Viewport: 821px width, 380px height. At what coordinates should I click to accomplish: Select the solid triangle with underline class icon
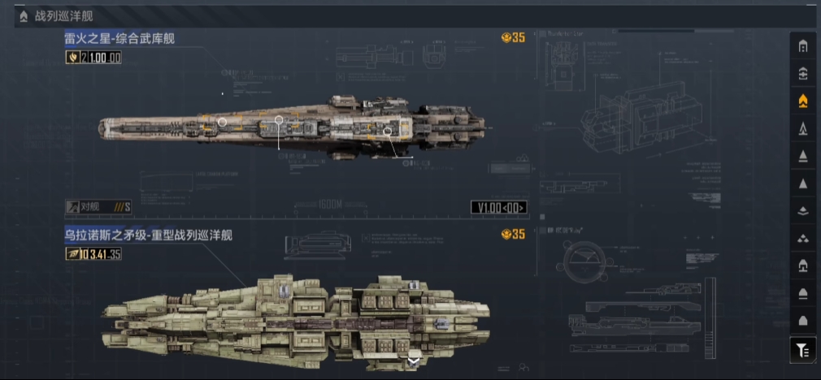(x=802, y=156)
